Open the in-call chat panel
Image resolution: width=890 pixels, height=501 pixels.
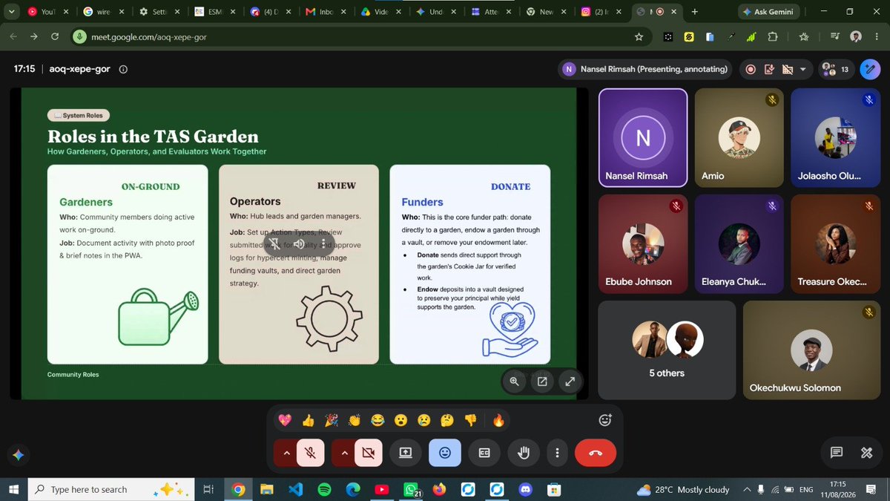click(x=836, y=452)
